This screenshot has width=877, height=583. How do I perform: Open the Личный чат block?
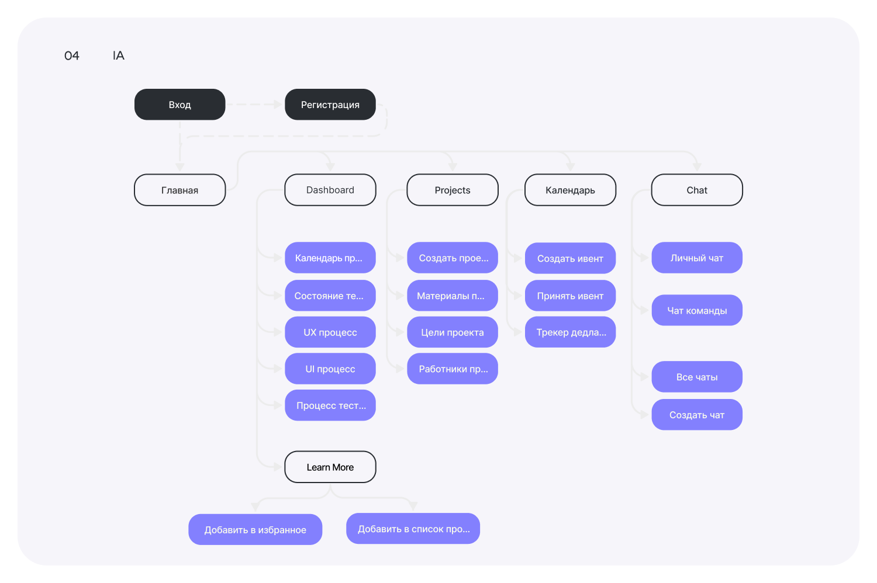(696, 258)
